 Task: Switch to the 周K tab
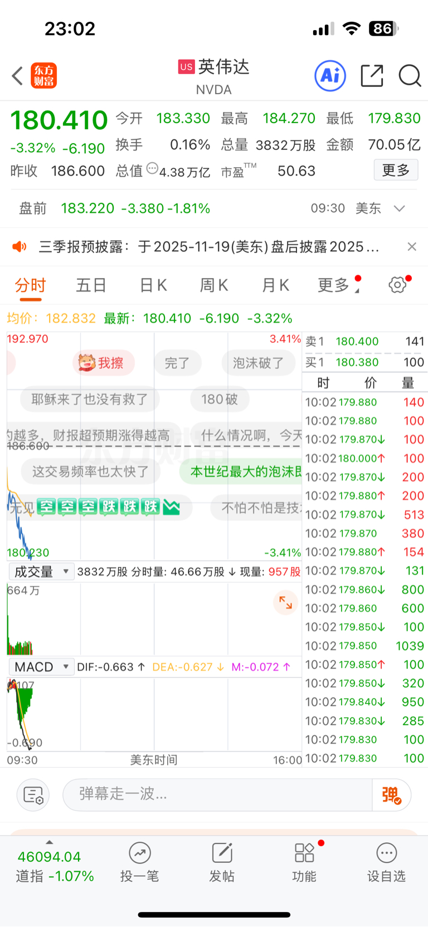(x=214, y=285)
